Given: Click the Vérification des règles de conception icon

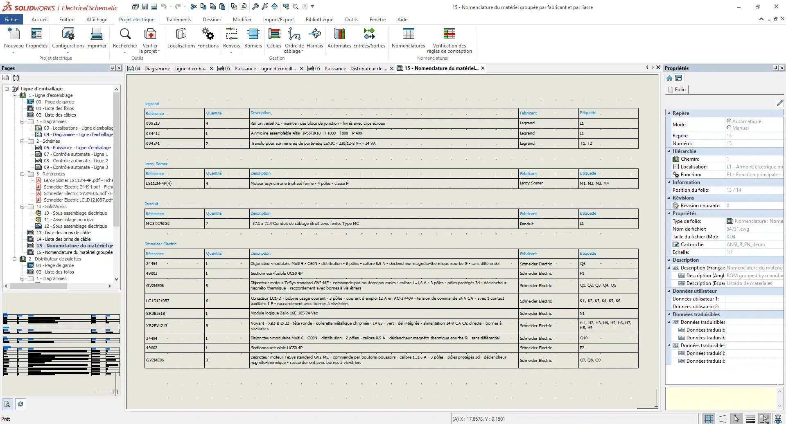Looking at the screenshot, I should tap(449, 34).
